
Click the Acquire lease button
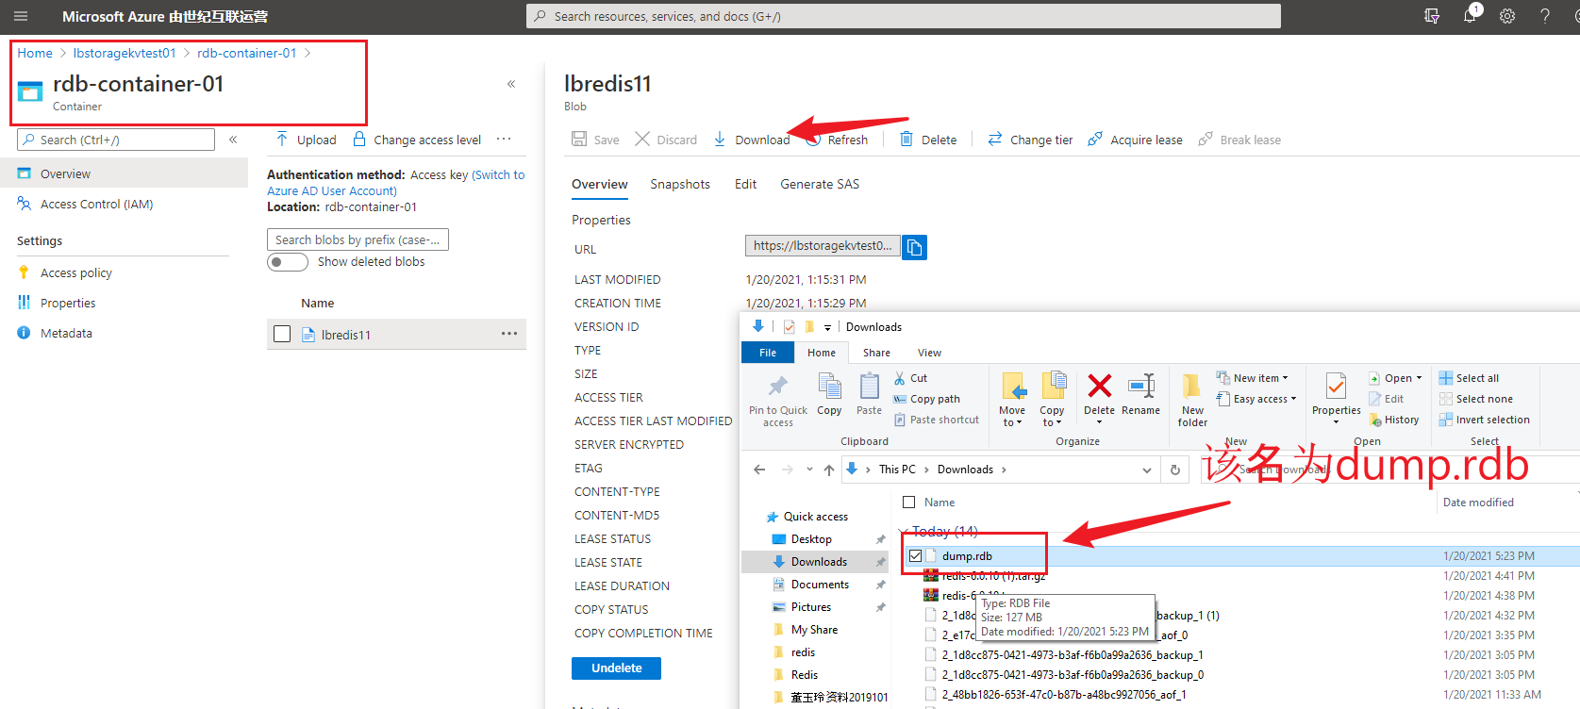point(1135,140)
